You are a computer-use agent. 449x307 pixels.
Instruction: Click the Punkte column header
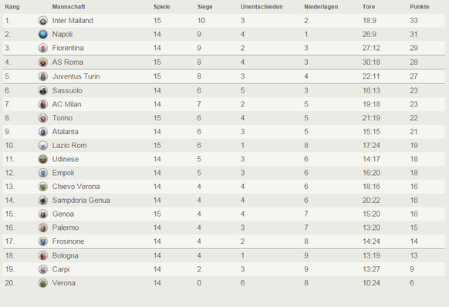point(419,7)
